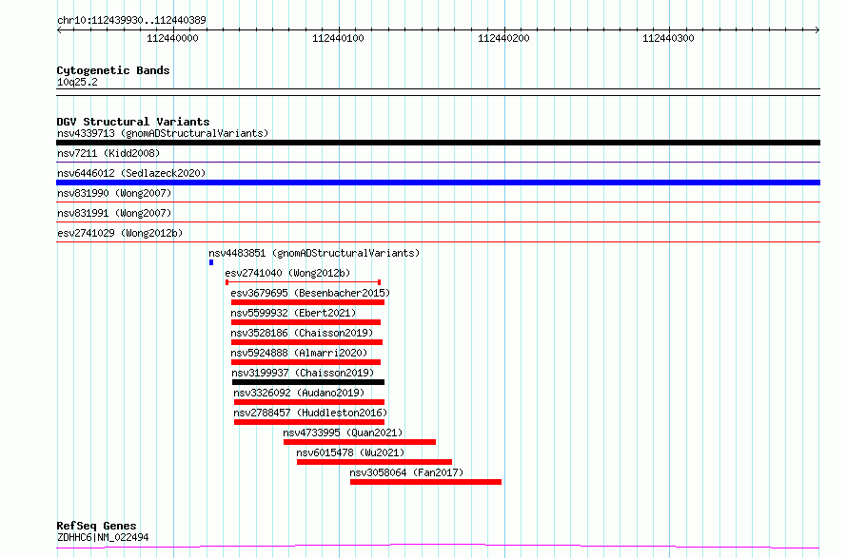
Task: Click the nsv2788457 (Huddleston2016) label
Action: [x=310, y=413]
